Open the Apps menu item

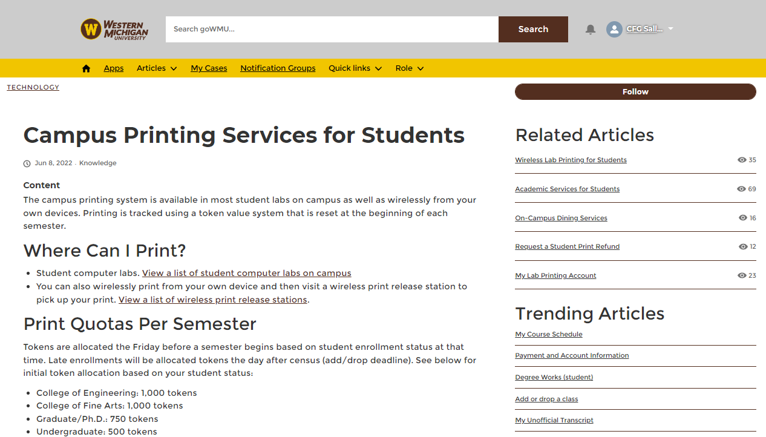coord(114,68)
